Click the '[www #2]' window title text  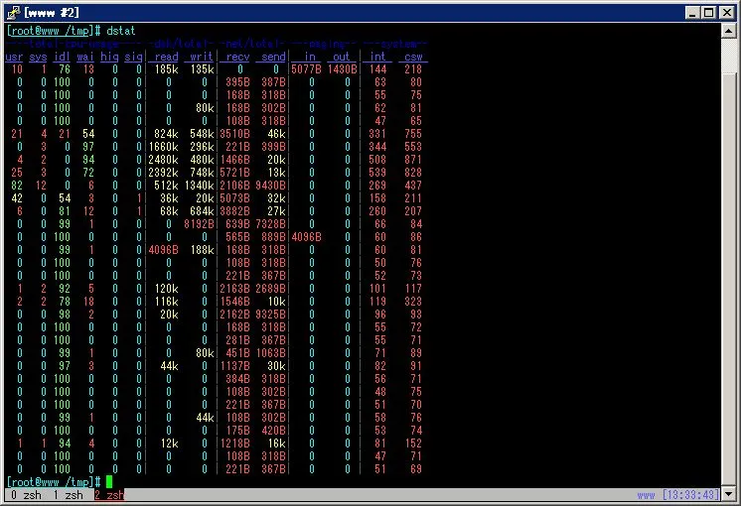coord(53,12)
